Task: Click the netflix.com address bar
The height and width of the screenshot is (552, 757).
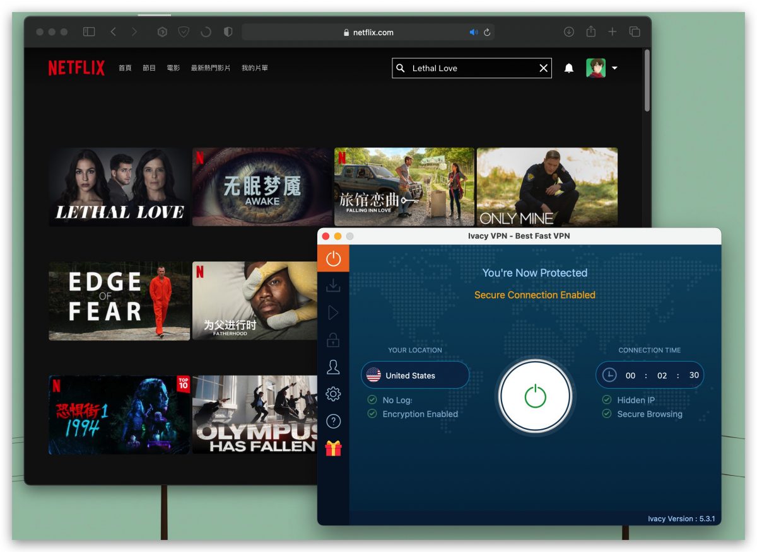Action: click(368, 32)
